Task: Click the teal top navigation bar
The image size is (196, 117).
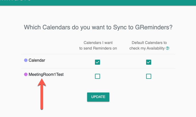Action: click(98, 3)
